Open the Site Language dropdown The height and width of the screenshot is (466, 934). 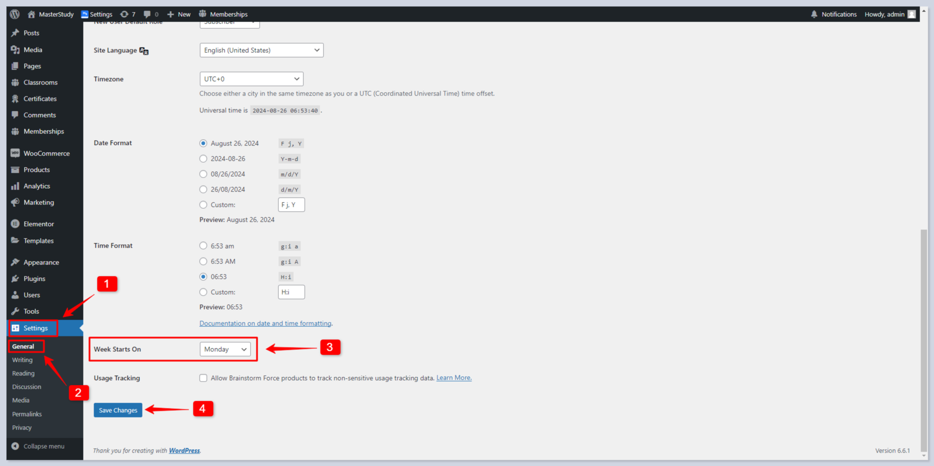(x=261, y=50)
